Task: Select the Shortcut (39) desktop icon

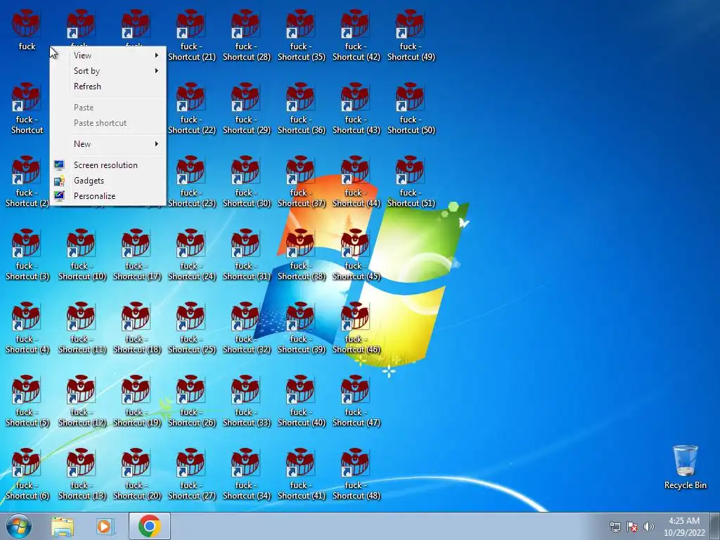Action: coord(301,328)
